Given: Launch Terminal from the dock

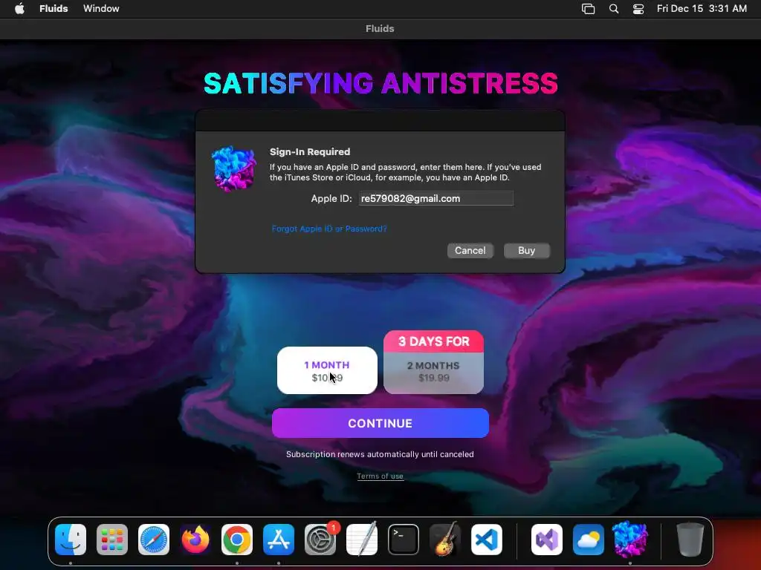Looking at the screenshot, I should (404, 540).
